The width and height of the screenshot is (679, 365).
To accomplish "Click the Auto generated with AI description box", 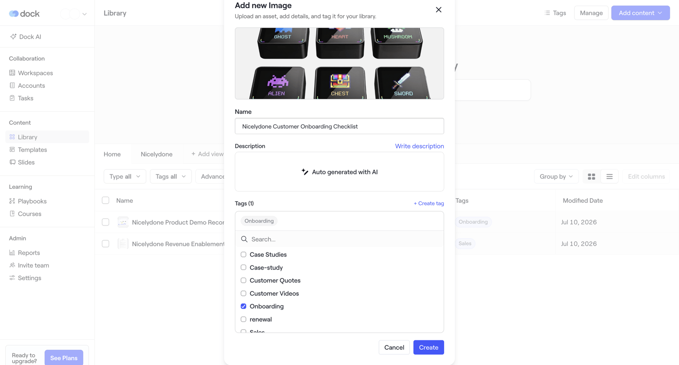I will coord(339,172).
